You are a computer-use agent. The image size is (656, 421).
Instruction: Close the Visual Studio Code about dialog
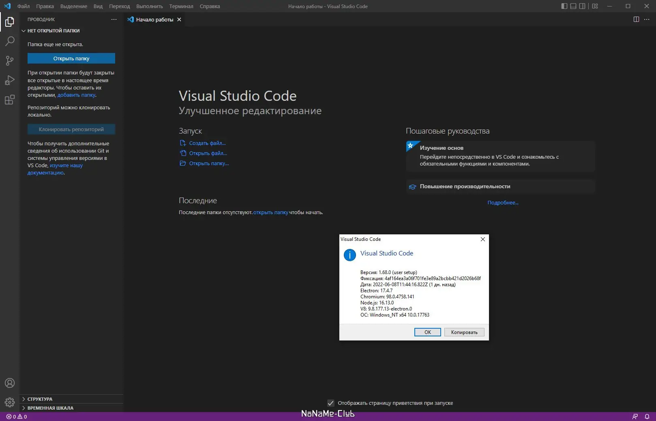483,239
